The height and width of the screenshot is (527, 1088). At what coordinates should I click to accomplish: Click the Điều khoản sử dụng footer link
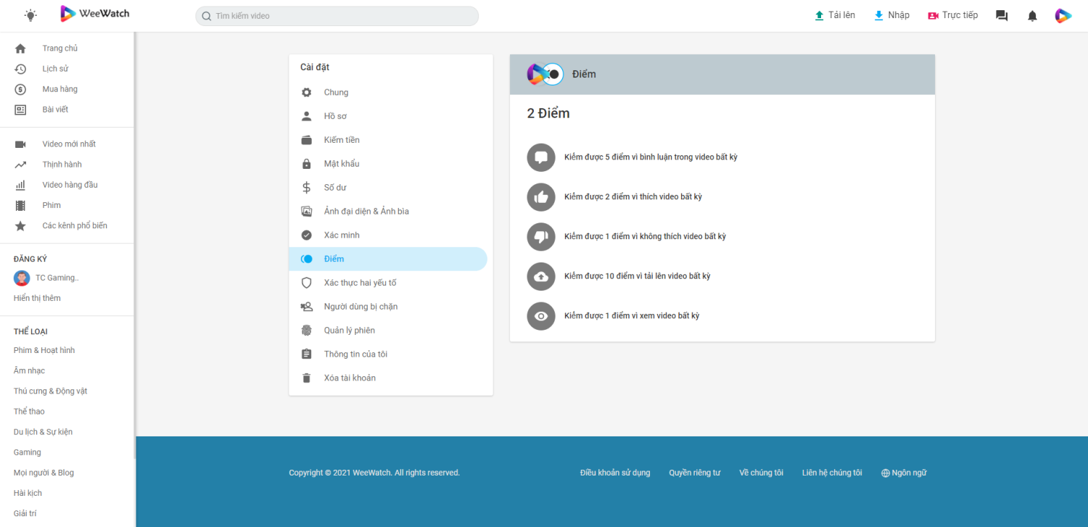coord(615,473)
